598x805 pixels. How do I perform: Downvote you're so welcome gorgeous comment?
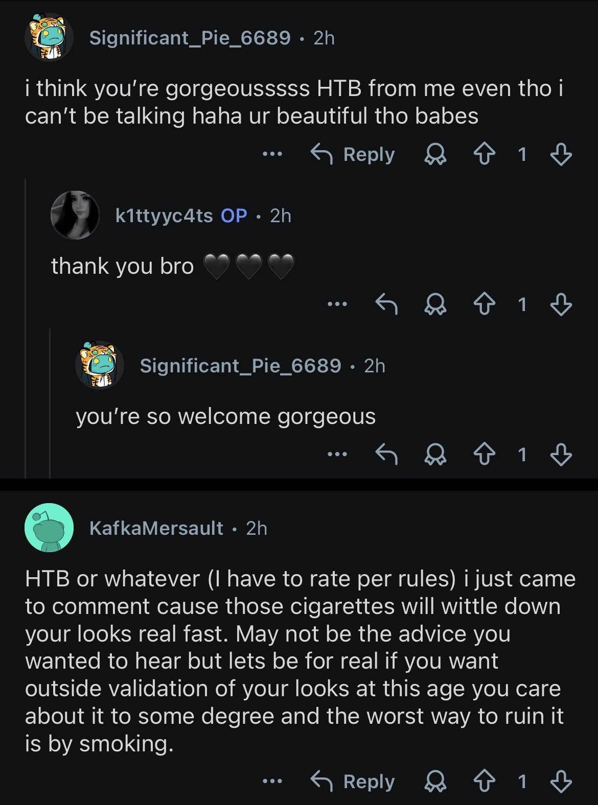[x=561, y=454]
